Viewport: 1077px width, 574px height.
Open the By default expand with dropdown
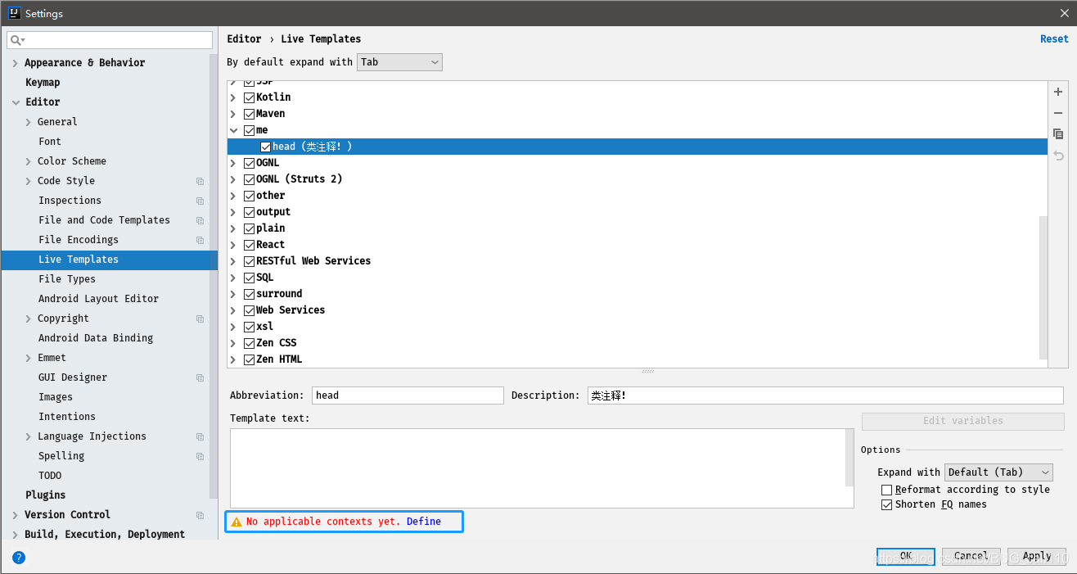tap(399, 61)
